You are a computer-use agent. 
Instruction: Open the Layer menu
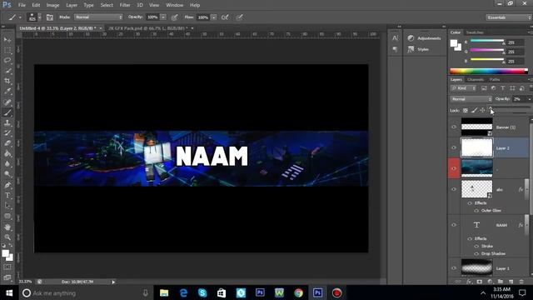click(72, 5)
